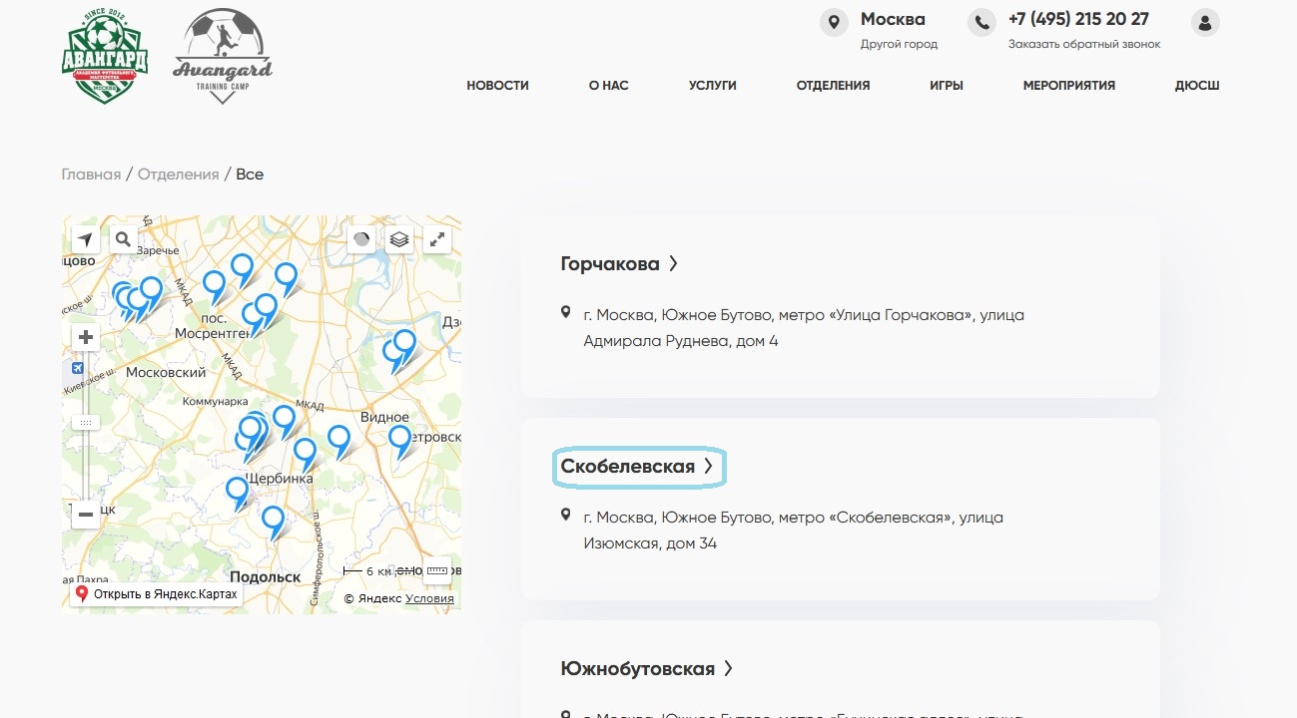Open the map search magnifier tool
This screenshot has width=1297, height=718.
(x=123, y=239)
